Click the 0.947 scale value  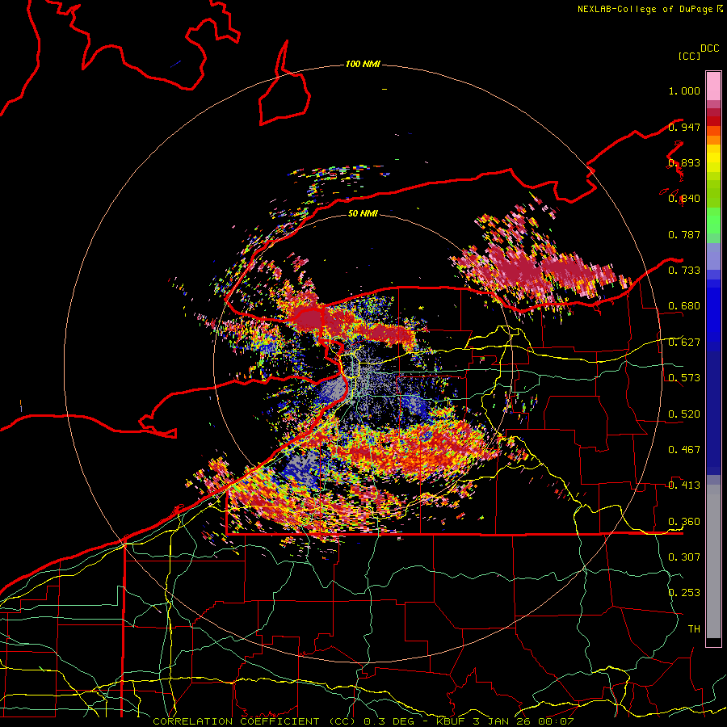(x=684, y=127)
